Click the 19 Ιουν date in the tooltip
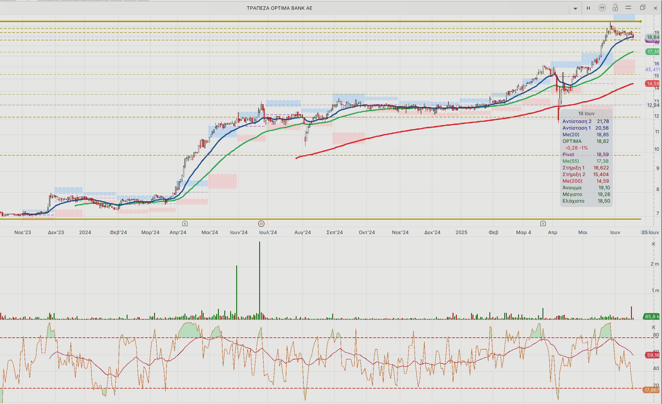The image size is (662, 404). pos(586,114)
